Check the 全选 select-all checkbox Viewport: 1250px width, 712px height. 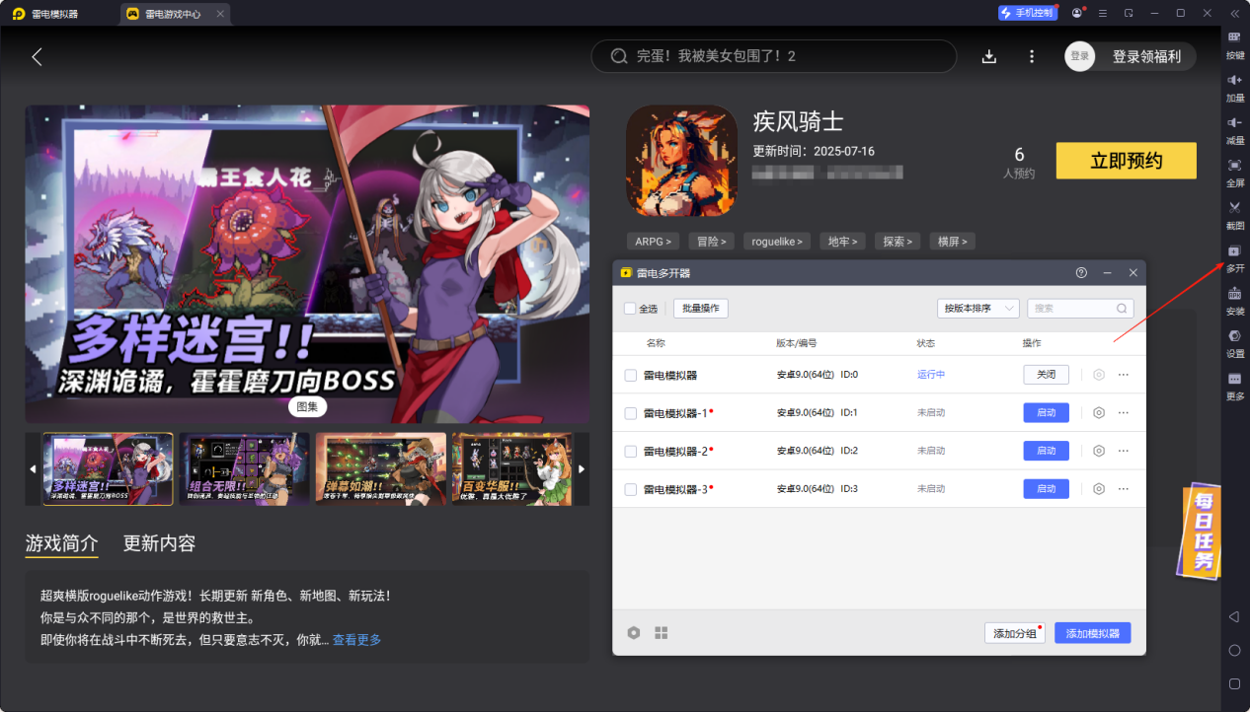[630, 309]
